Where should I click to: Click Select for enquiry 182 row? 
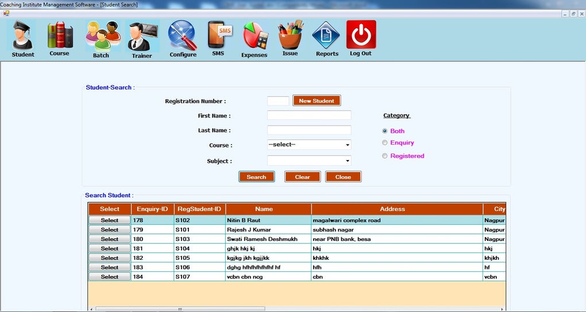(110, 258)
